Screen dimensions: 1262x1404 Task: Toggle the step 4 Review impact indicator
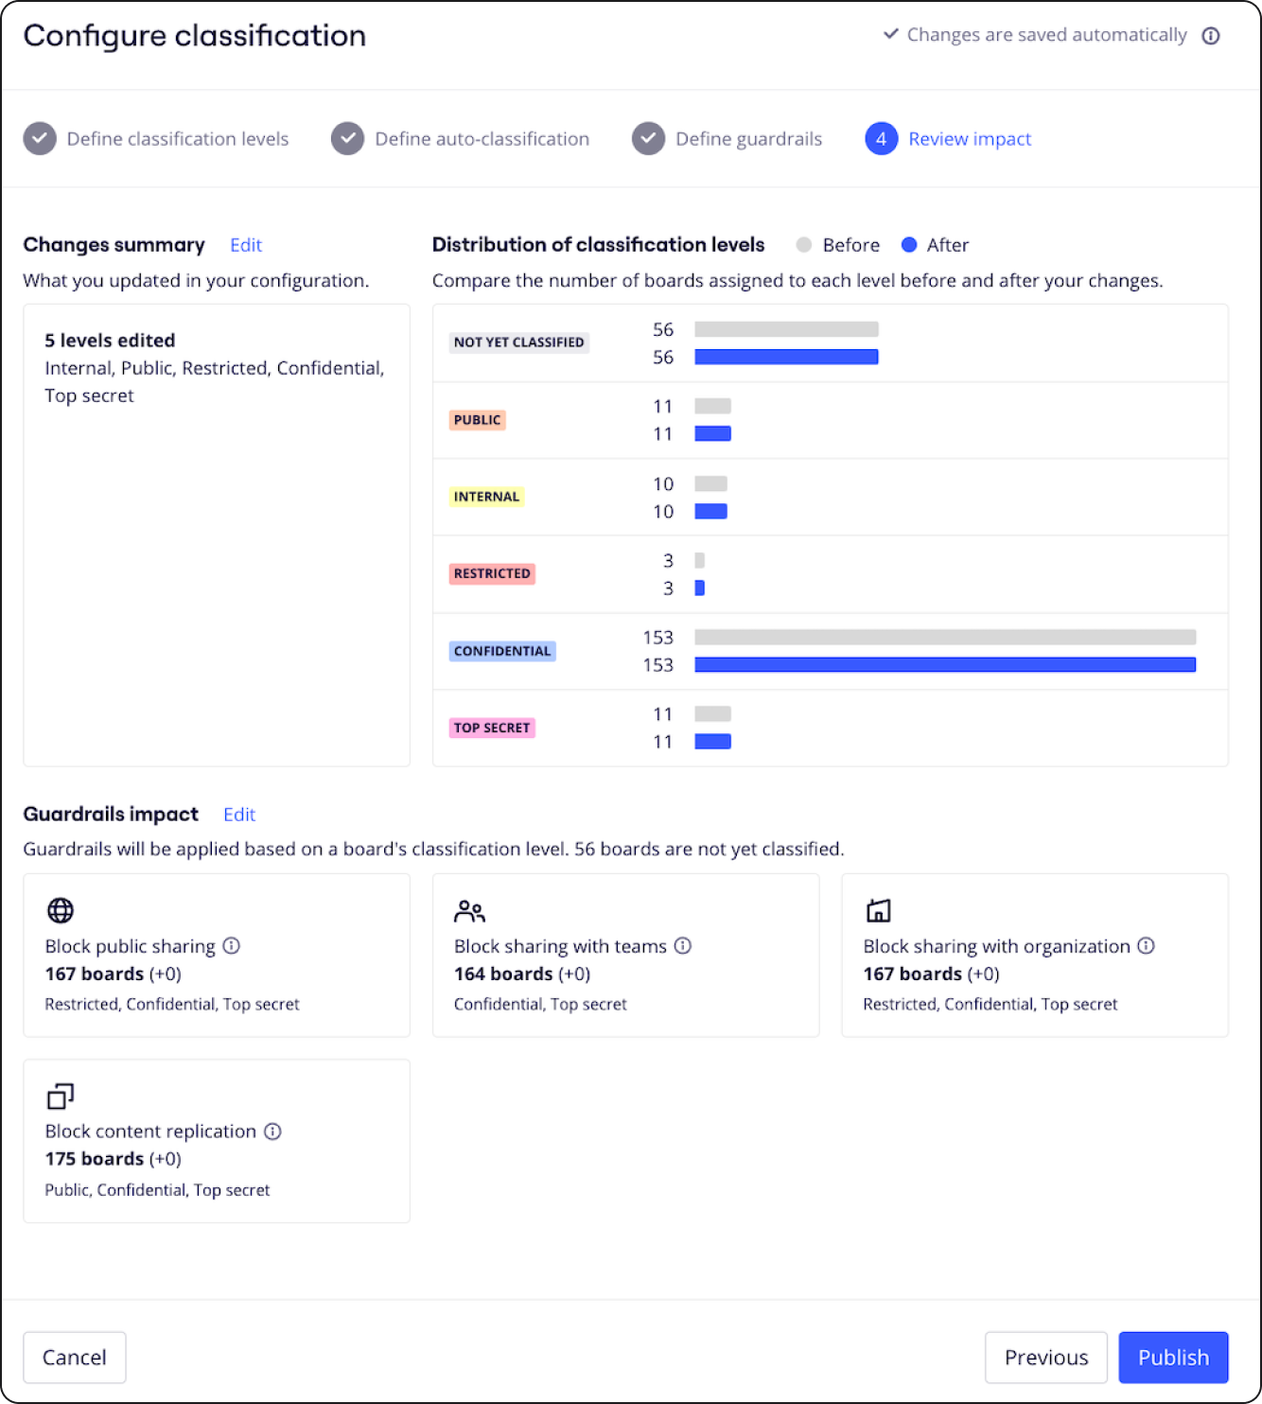point(881,138)
